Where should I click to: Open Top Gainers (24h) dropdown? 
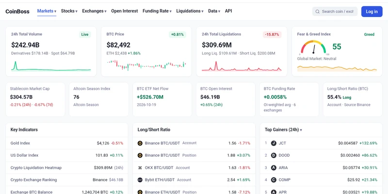coord(283,129)
